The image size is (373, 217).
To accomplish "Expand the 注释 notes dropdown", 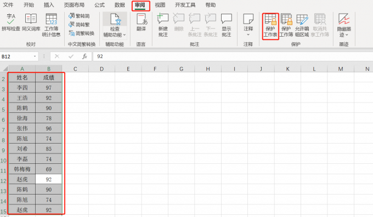I will coord(248,35).
